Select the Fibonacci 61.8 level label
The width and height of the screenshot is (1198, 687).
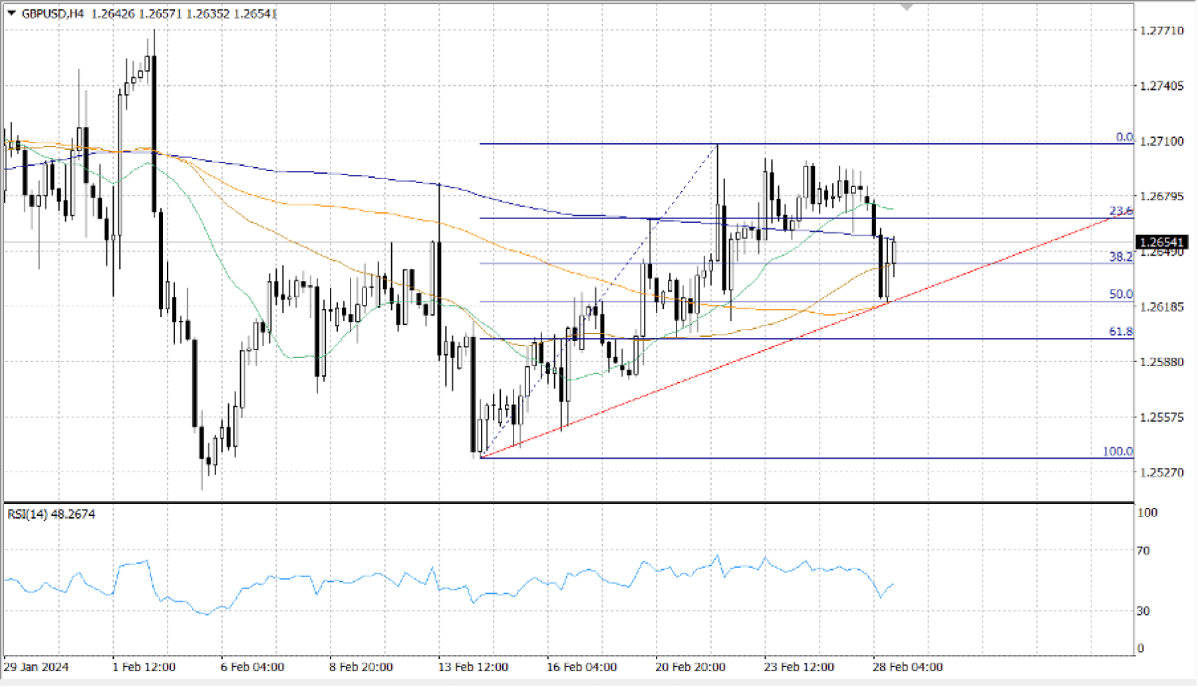pos(1121,332)
